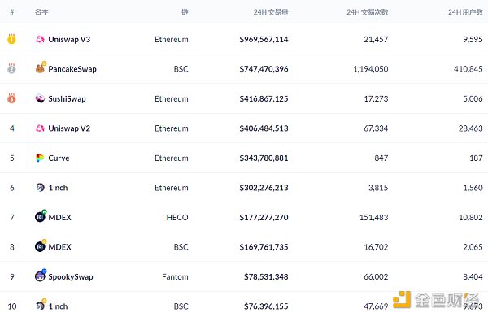This screenshot has width=488, height=317.
Task: Sort by 24H交易次数 column header
Action: pyautogui.click(x=368, y=12)
